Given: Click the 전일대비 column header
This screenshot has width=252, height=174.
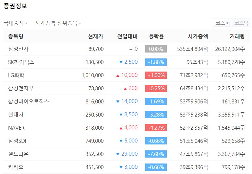Looking at the screenshot, I should tap(127, 36).
